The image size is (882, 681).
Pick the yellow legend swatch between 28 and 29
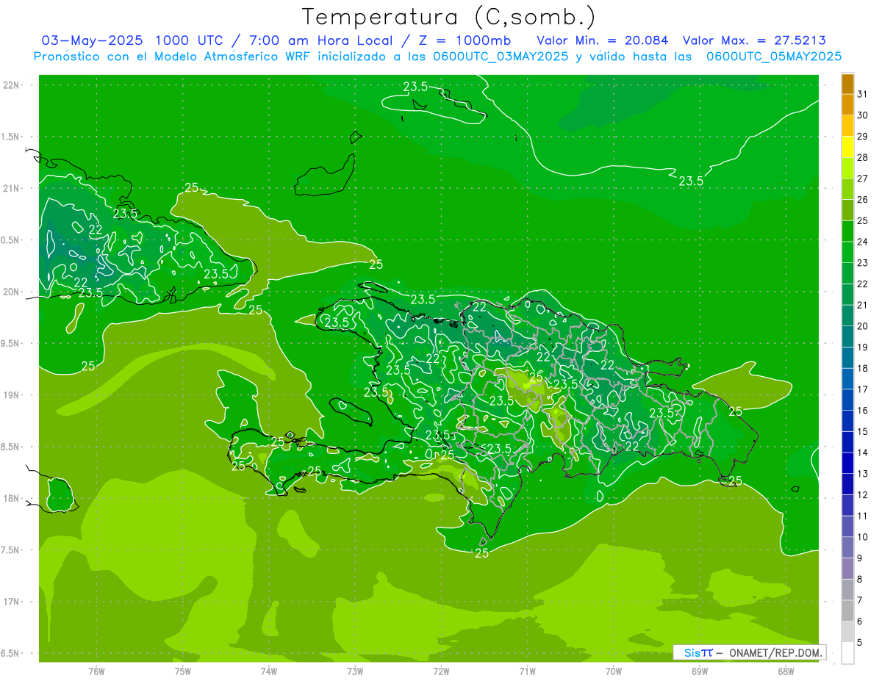(x=847, y=147)
